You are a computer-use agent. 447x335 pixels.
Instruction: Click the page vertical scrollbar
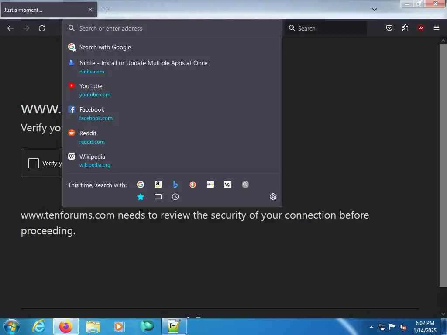tap(443, 165)
